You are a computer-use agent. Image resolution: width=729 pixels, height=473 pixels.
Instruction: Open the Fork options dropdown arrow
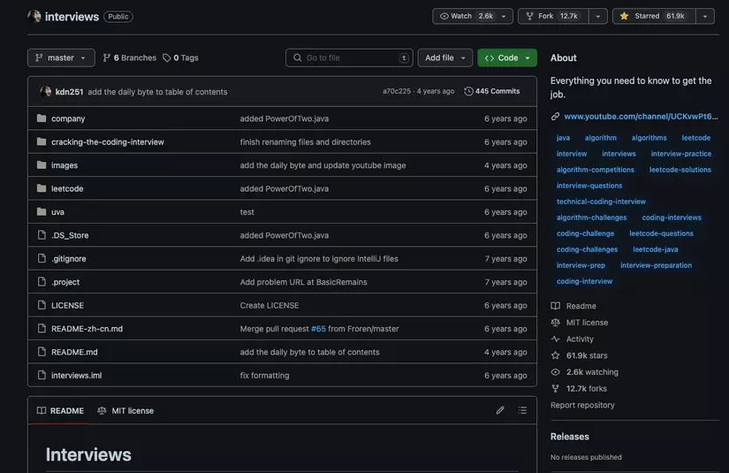click(598, 16)
